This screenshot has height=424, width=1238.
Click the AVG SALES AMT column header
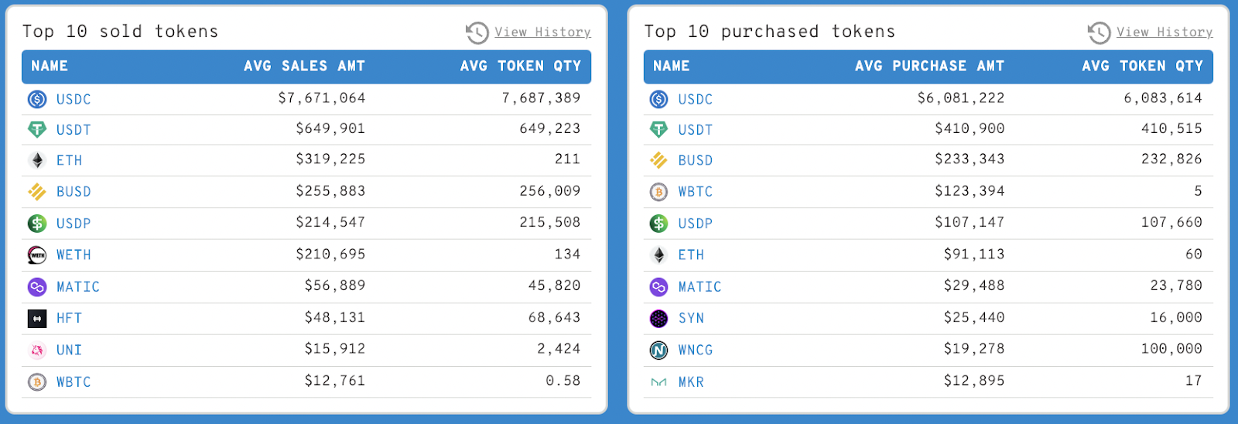(x=304, y=67)
